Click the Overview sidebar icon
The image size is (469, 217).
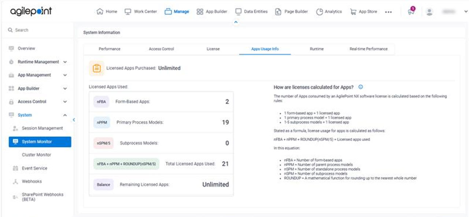coord(11,48)
